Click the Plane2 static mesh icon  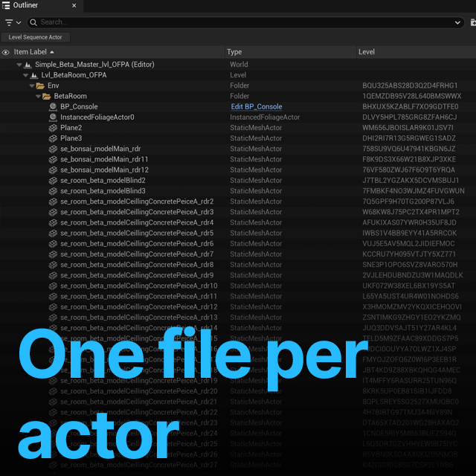(53, 128)
